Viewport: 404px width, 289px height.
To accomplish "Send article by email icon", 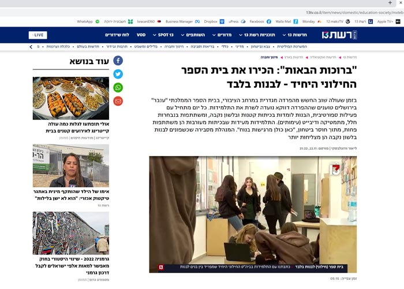I will pyautogui.click(x=118, y=101).
